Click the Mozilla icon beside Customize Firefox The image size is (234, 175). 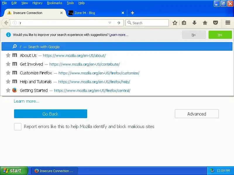(x=15, y=73)
